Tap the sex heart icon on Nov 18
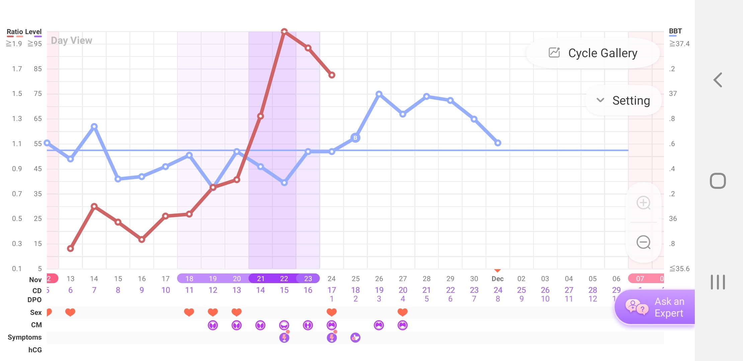Screen dimensions: 743x361 coord(189,312)
